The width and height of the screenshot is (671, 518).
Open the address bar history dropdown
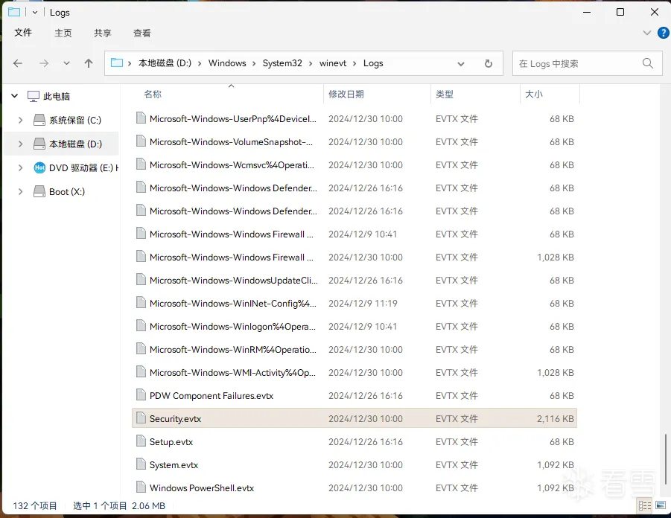461,64
